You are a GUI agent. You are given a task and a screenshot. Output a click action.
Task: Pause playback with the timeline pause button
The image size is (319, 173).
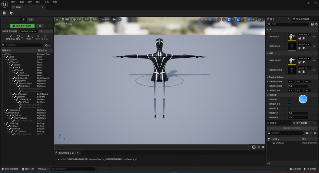pyautogui.click(x=259, y=147)
